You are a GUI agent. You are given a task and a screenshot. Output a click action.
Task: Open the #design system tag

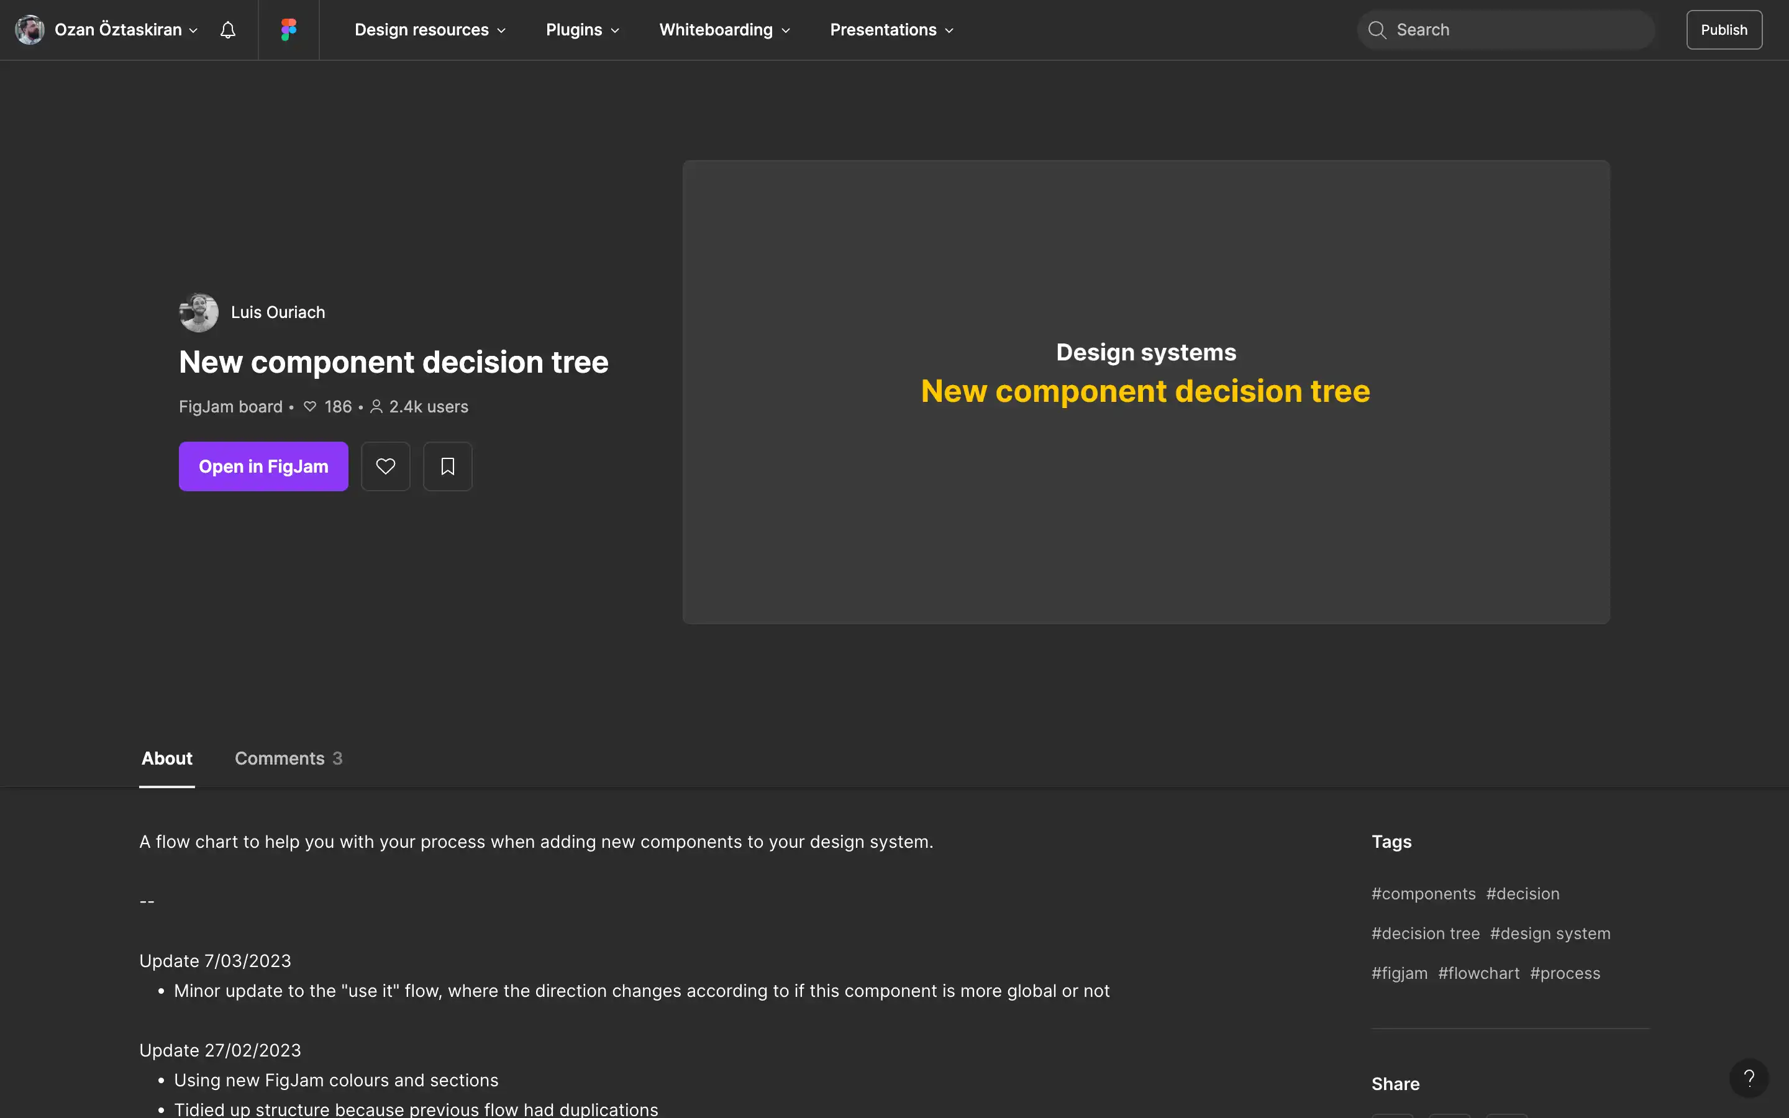click(x=1549, y=932)
